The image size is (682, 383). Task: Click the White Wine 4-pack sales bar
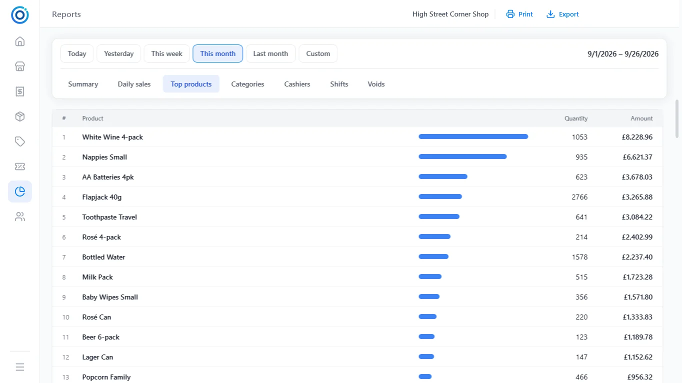point(473,136)
